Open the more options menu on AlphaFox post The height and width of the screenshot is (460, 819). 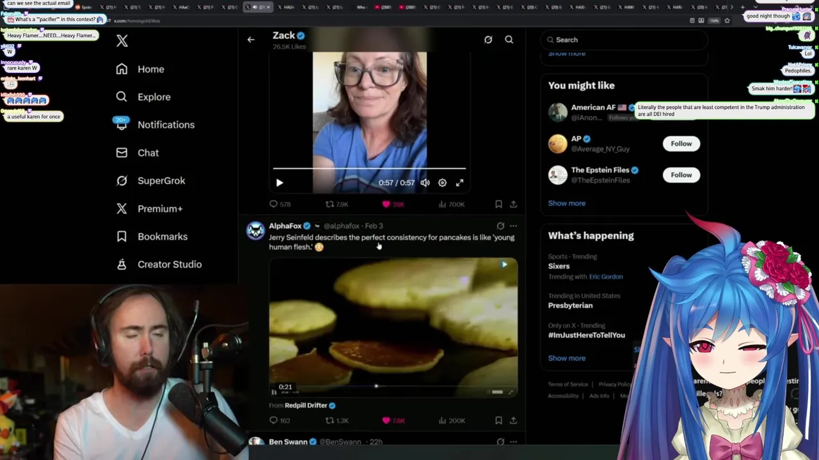point(513,226)
